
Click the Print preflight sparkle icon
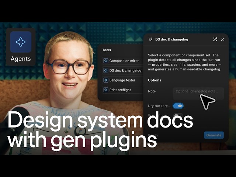point(106,90)
